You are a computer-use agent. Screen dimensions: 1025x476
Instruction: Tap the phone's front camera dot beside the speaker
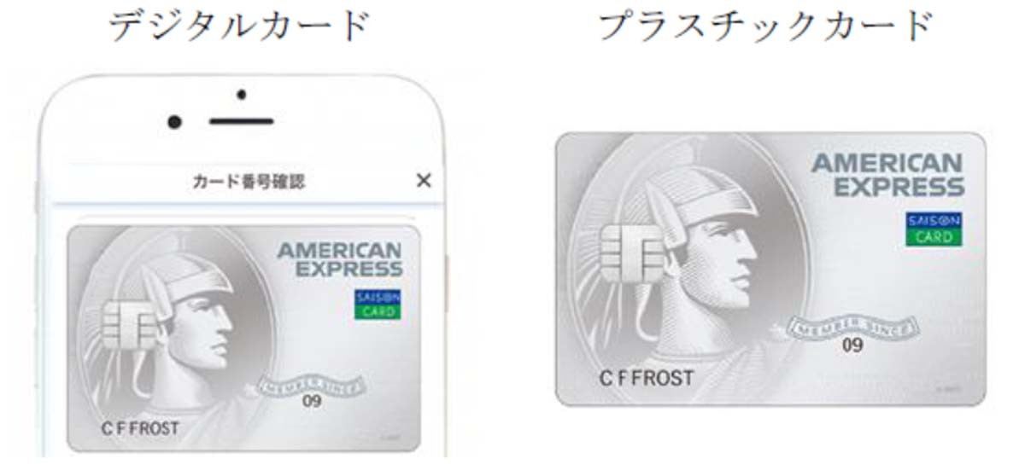coord(174,122)
